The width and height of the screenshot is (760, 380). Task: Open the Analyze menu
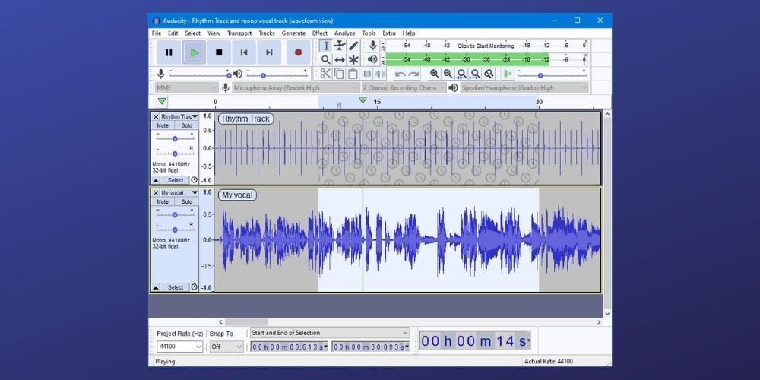pos(344,33)
